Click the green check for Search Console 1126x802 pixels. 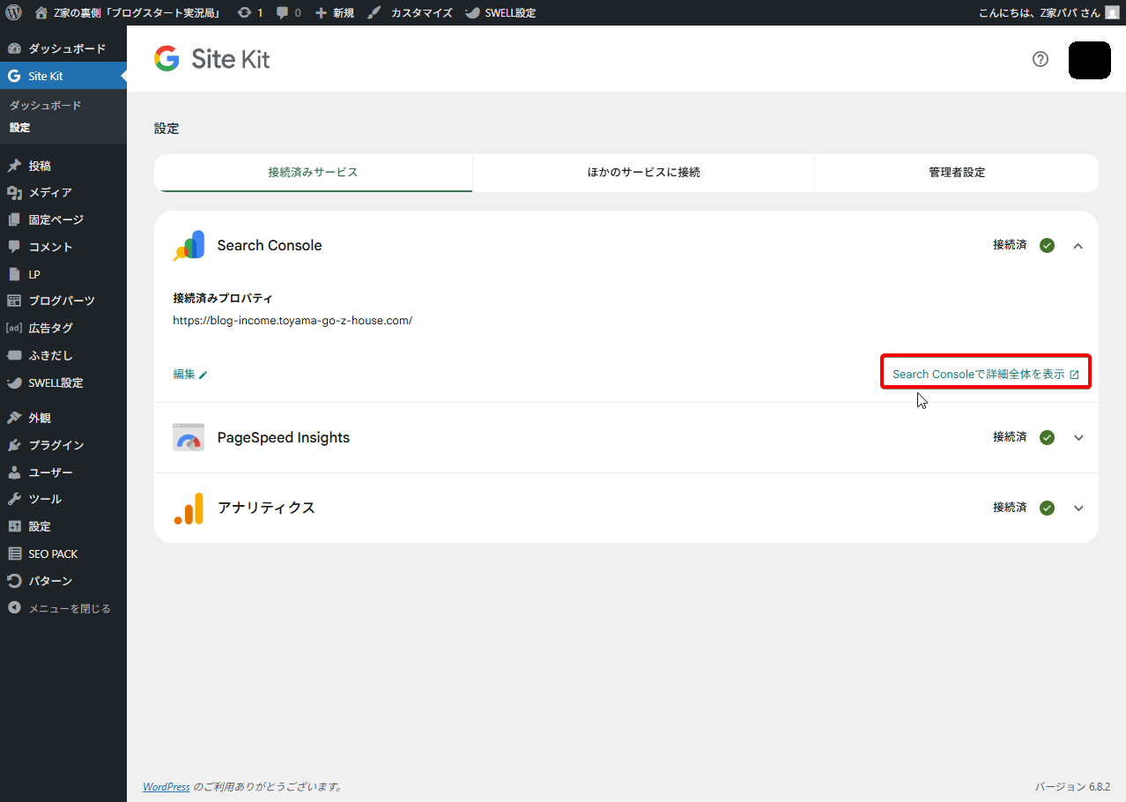click(x=1047, y=246)
